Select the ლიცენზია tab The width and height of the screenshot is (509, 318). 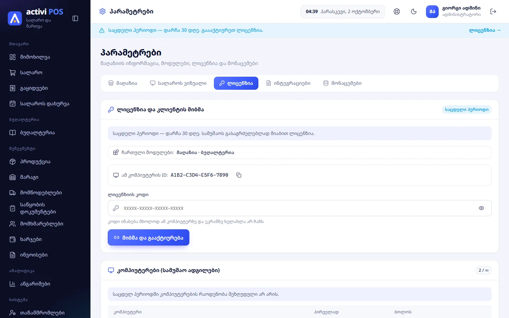pyautogui.click(x=236, y=83)
